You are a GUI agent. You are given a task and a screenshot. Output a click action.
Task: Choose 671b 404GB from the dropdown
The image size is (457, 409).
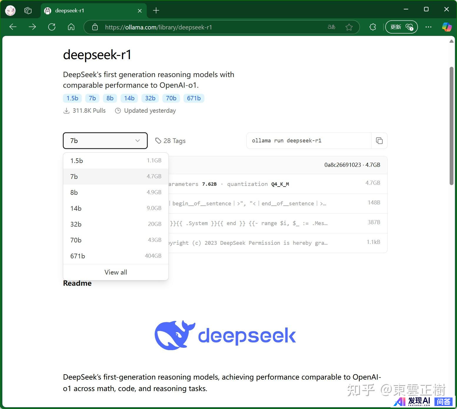click(116, 256)
